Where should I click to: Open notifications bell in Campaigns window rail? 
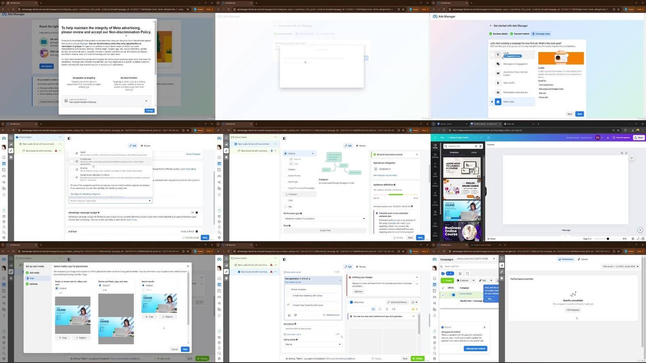coord(434,348)
